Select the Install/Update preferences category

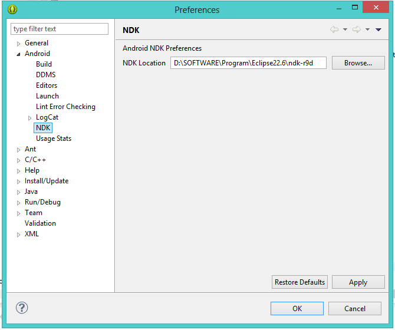[47, 181]
